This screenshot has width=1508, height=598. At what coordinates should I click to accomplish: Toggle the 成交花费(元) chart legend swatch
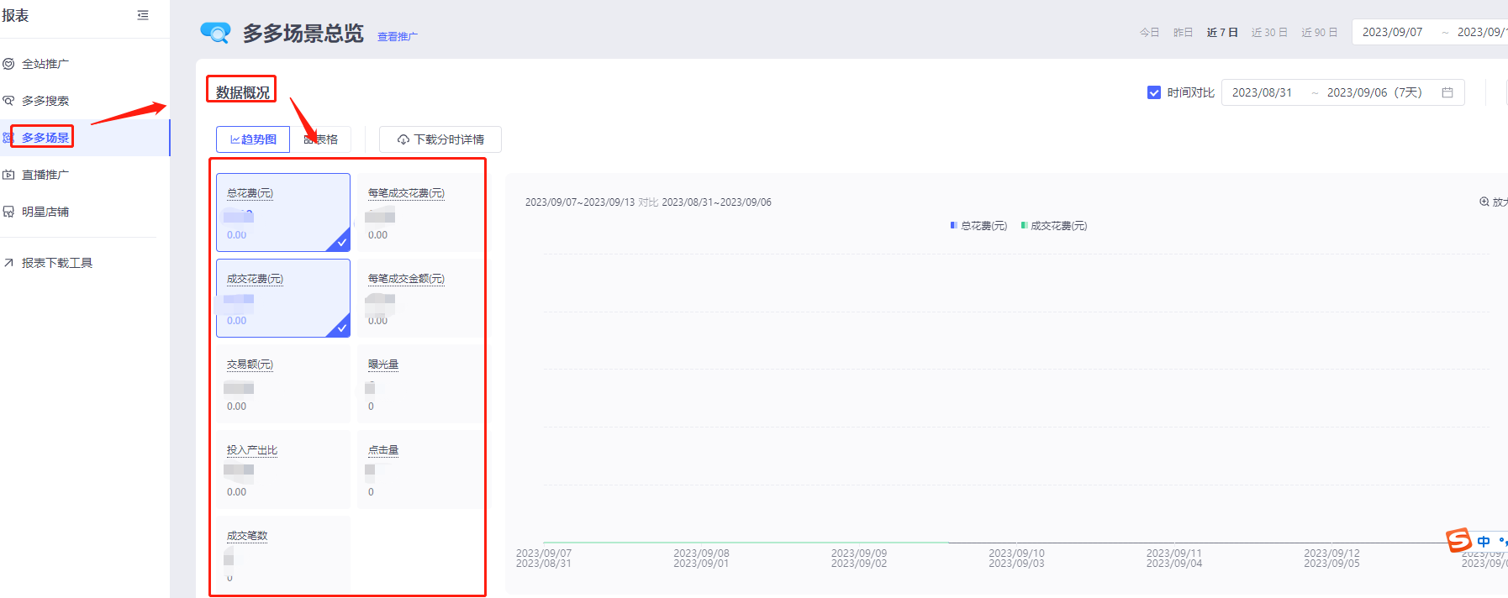tap(1024, 225)
